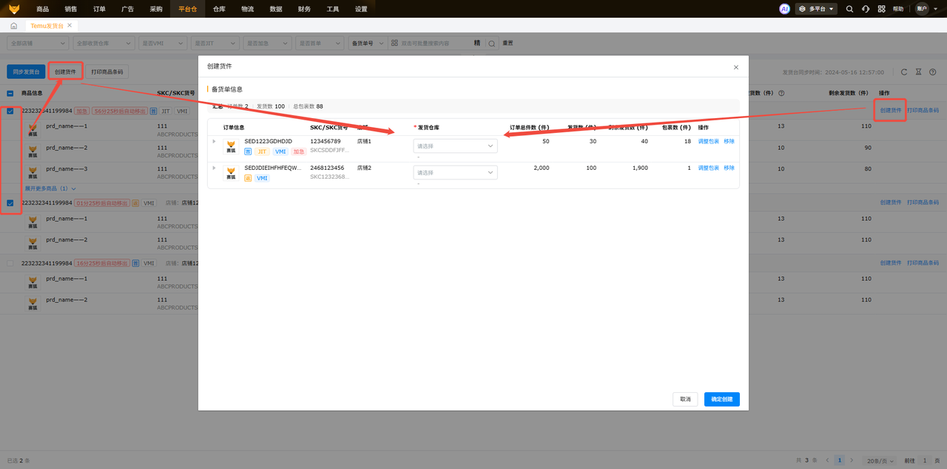Open the apps grid icon

[881, 9]
